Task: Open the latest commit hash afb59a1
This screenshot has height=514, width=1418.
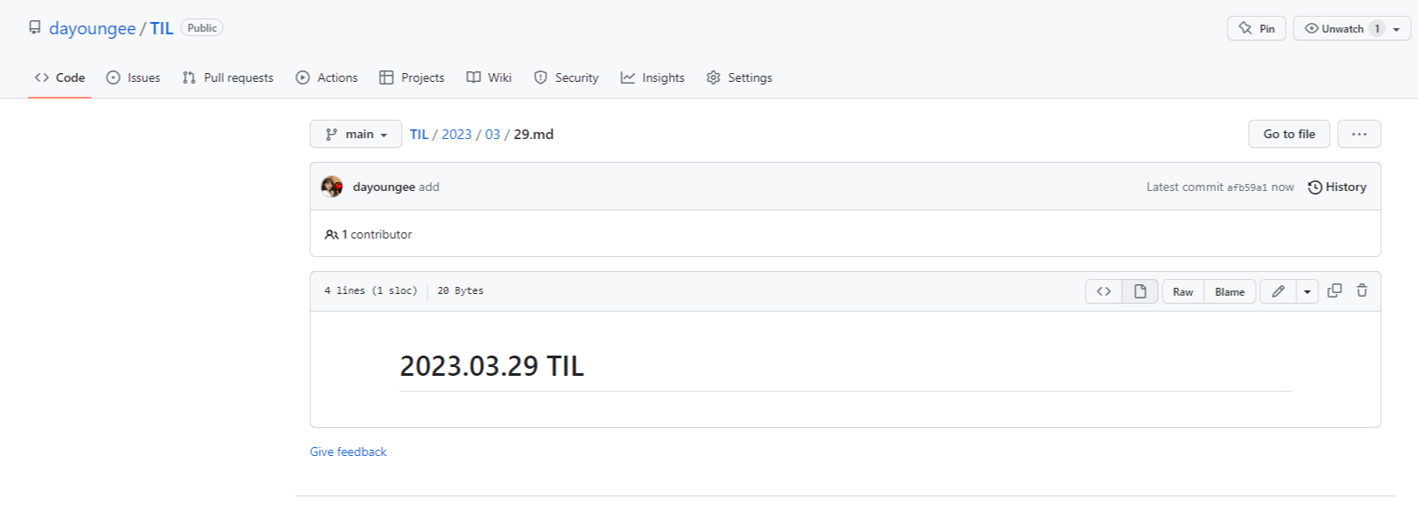Action: coord(1247,187)
